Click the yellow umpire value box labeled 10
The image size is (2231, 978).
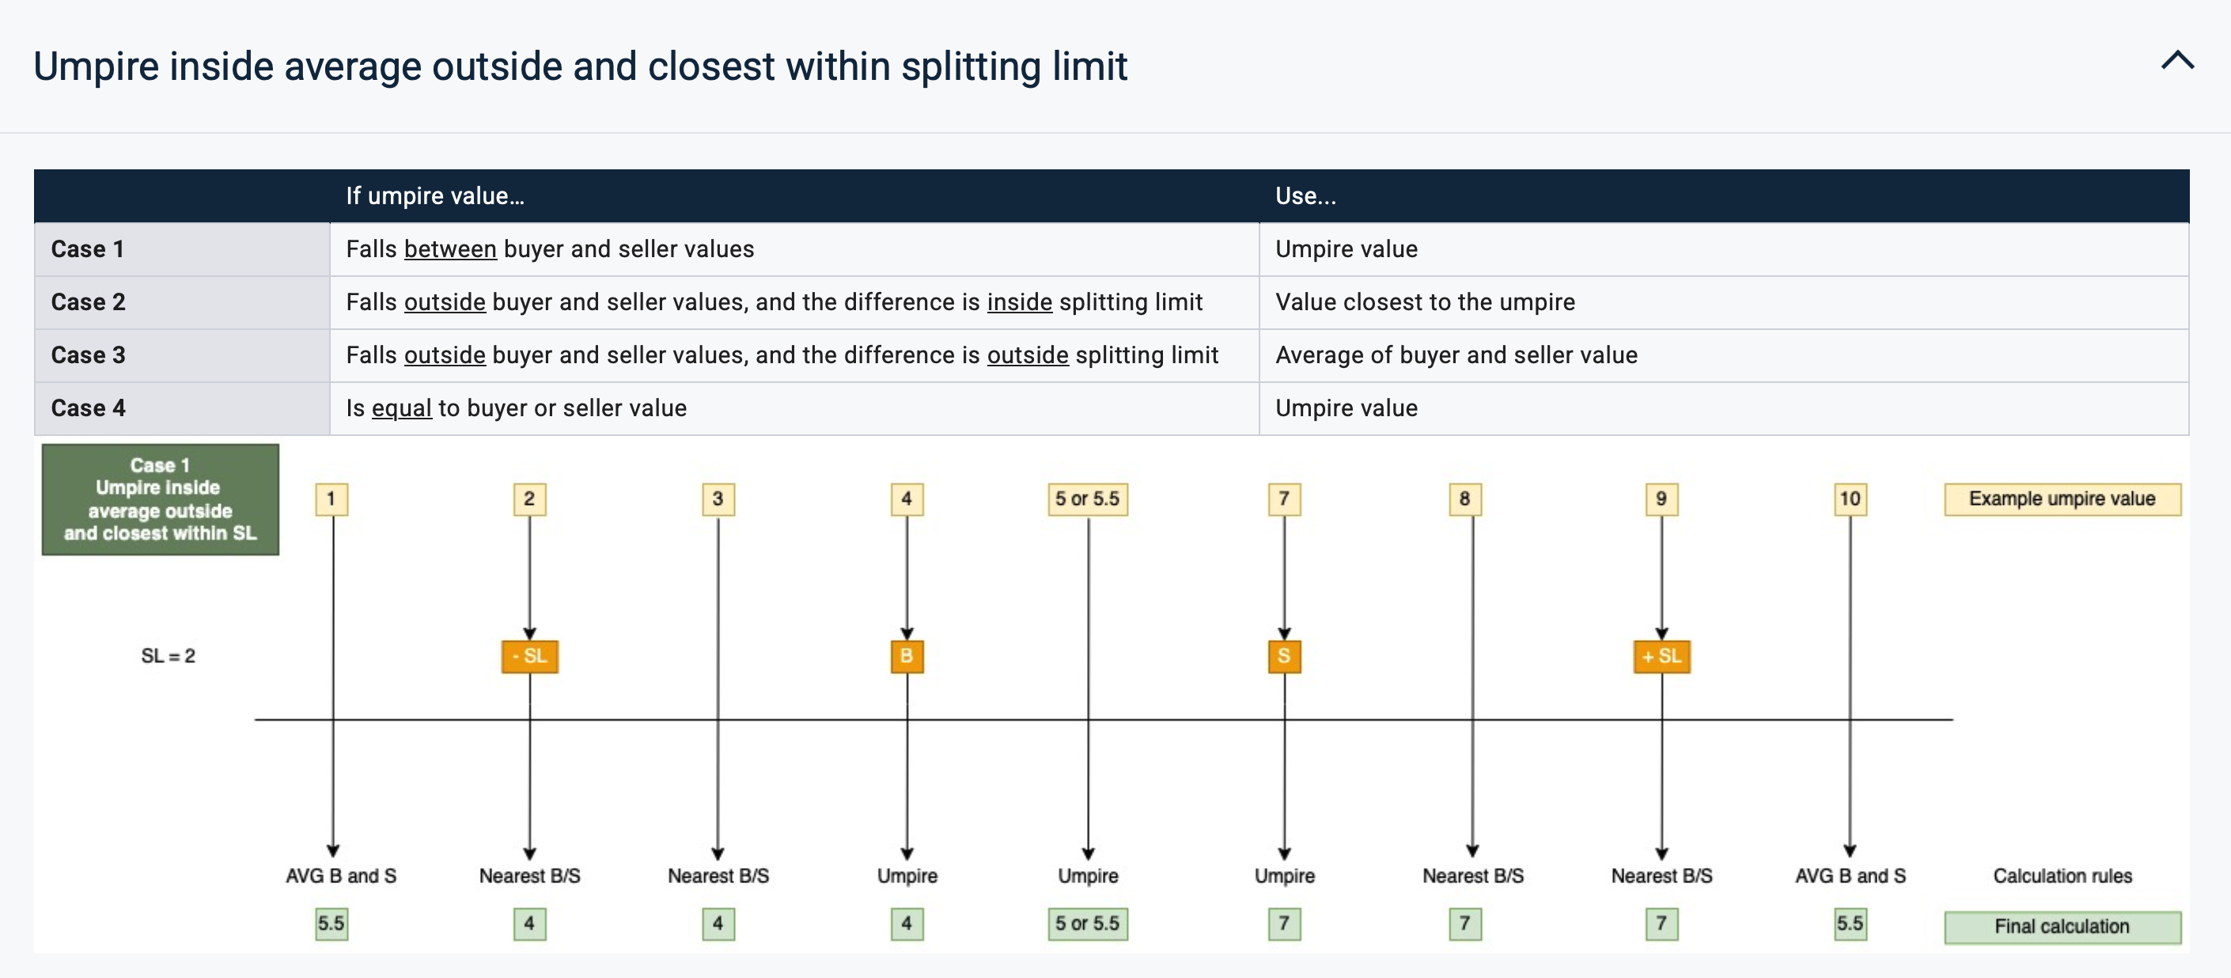pos(1849,499)
